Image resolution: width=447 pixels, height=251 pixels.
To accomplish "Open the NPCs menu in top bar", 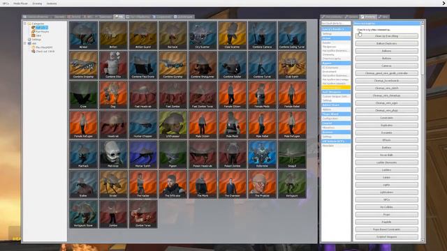I will pyautogui.click(x=6, y=3).
